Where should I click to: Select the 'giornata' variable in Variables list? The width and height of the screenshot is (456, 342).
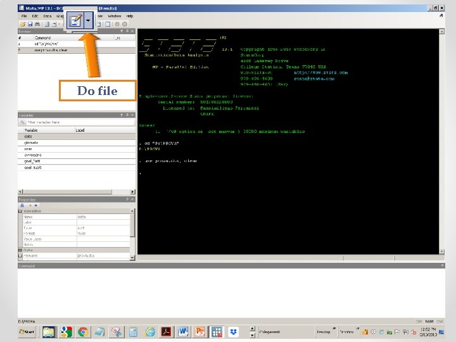32,142
